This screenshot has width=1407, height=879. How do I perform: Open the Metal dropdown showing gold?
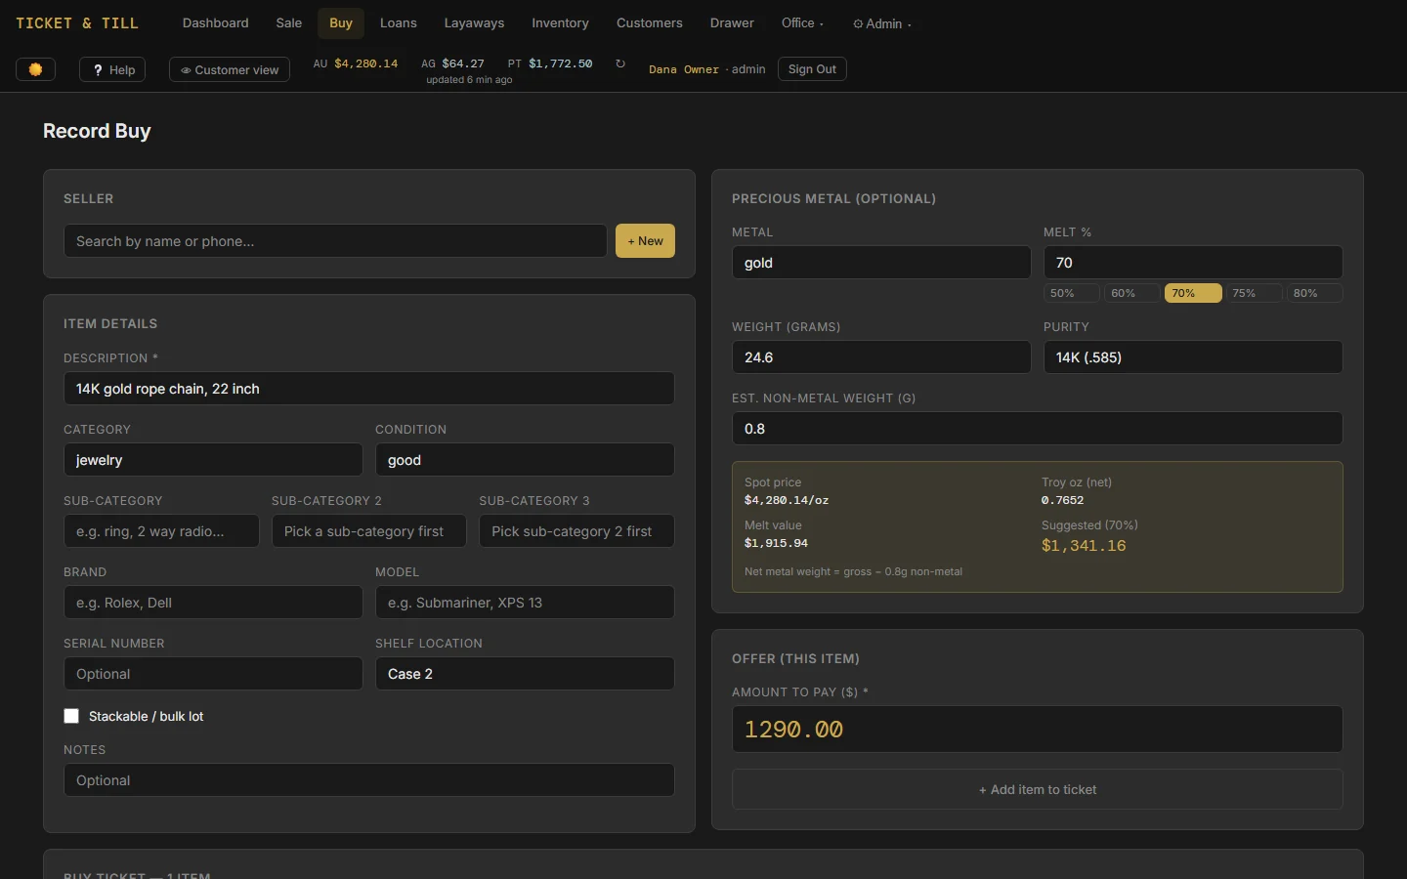click(881, 263)
